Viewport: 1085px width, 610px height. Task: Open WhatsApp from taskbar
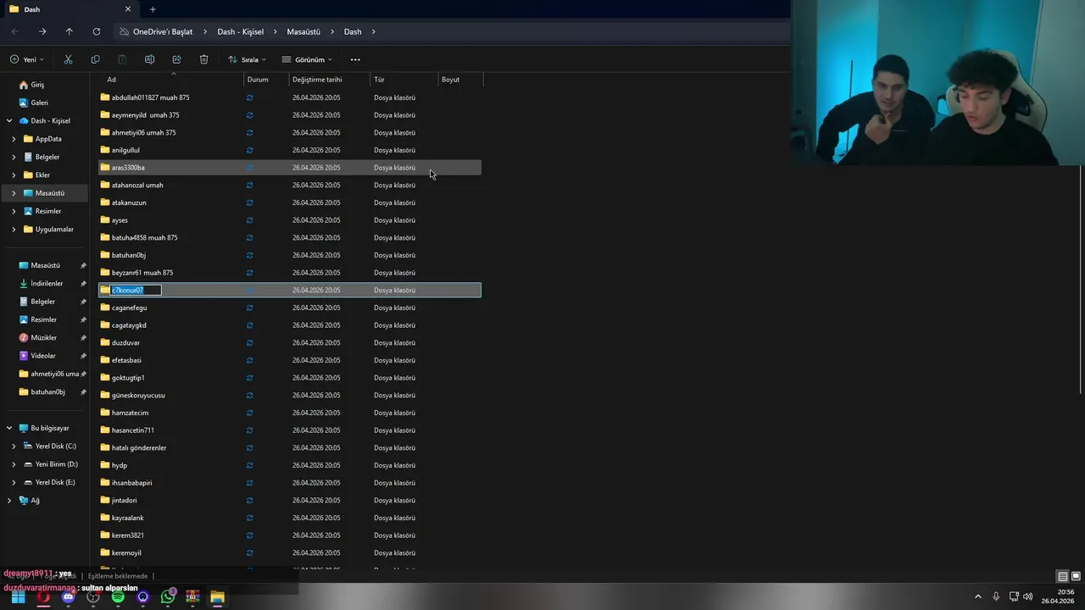point(168,597)
